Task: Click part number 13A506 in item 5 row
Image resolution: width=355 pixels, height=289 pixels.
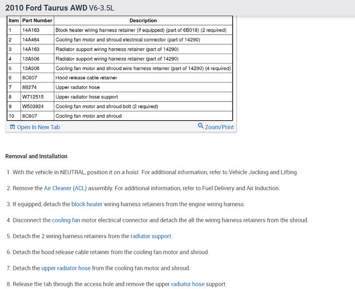Action: coord(31,68)
